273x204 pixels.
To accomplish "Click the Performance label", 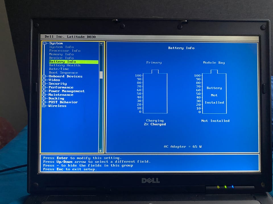I will [61, 87].
